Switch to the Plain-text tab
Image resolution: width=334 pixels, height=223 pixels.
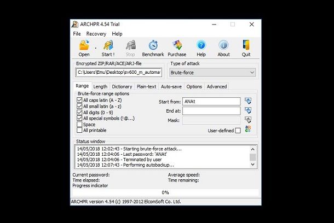click(x=147, y=86)
